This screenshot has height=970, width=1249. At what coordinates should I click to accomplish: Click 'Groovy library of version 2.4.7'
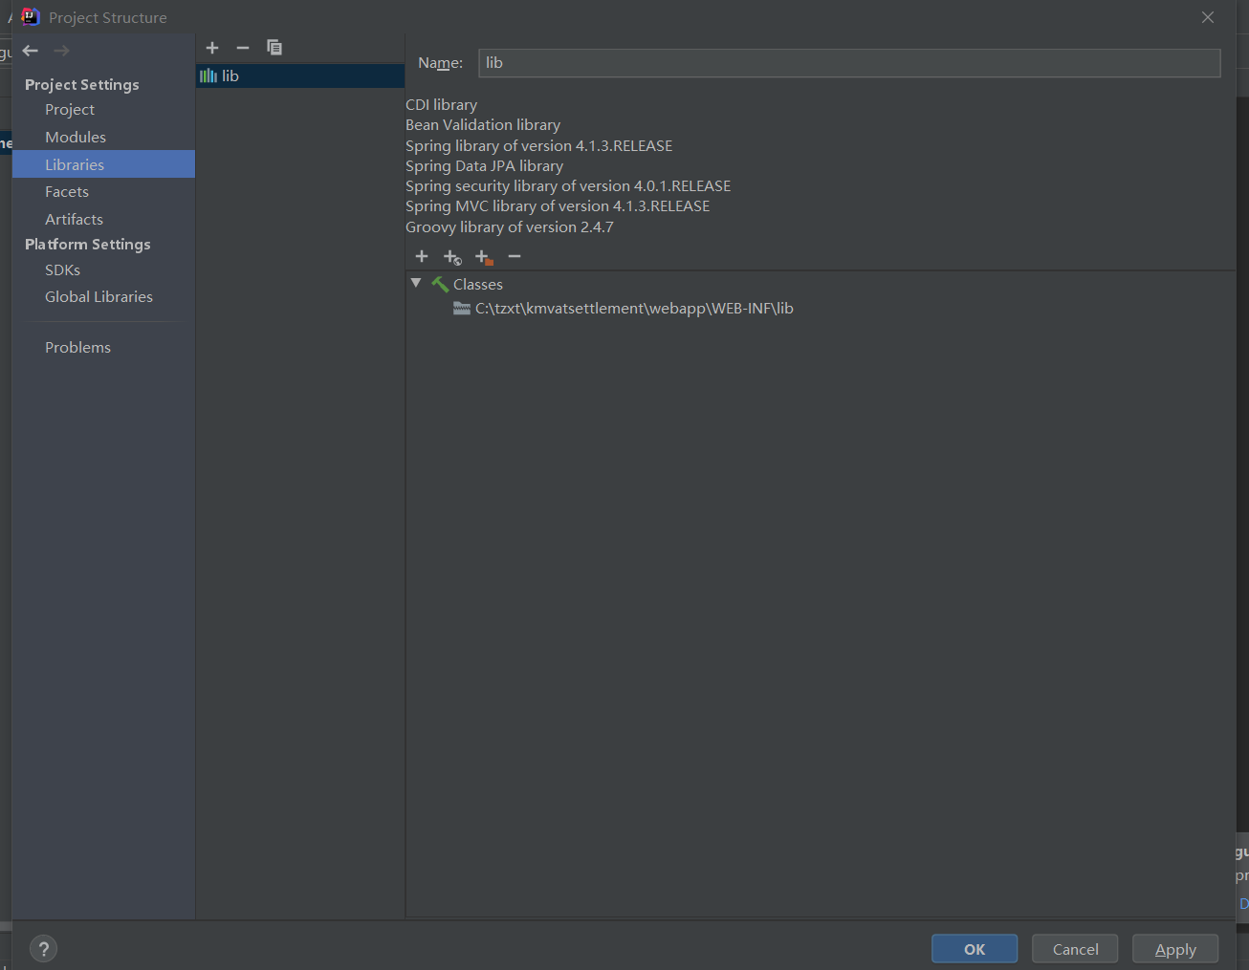click(x=510, y=227)
